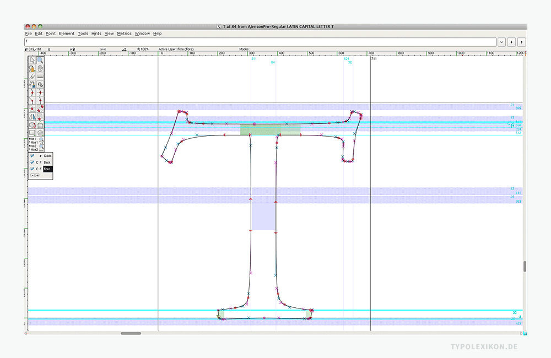Screen dimensions: 551x358
Task: Click the glyph text input field
Action: [x=259, y=42]
